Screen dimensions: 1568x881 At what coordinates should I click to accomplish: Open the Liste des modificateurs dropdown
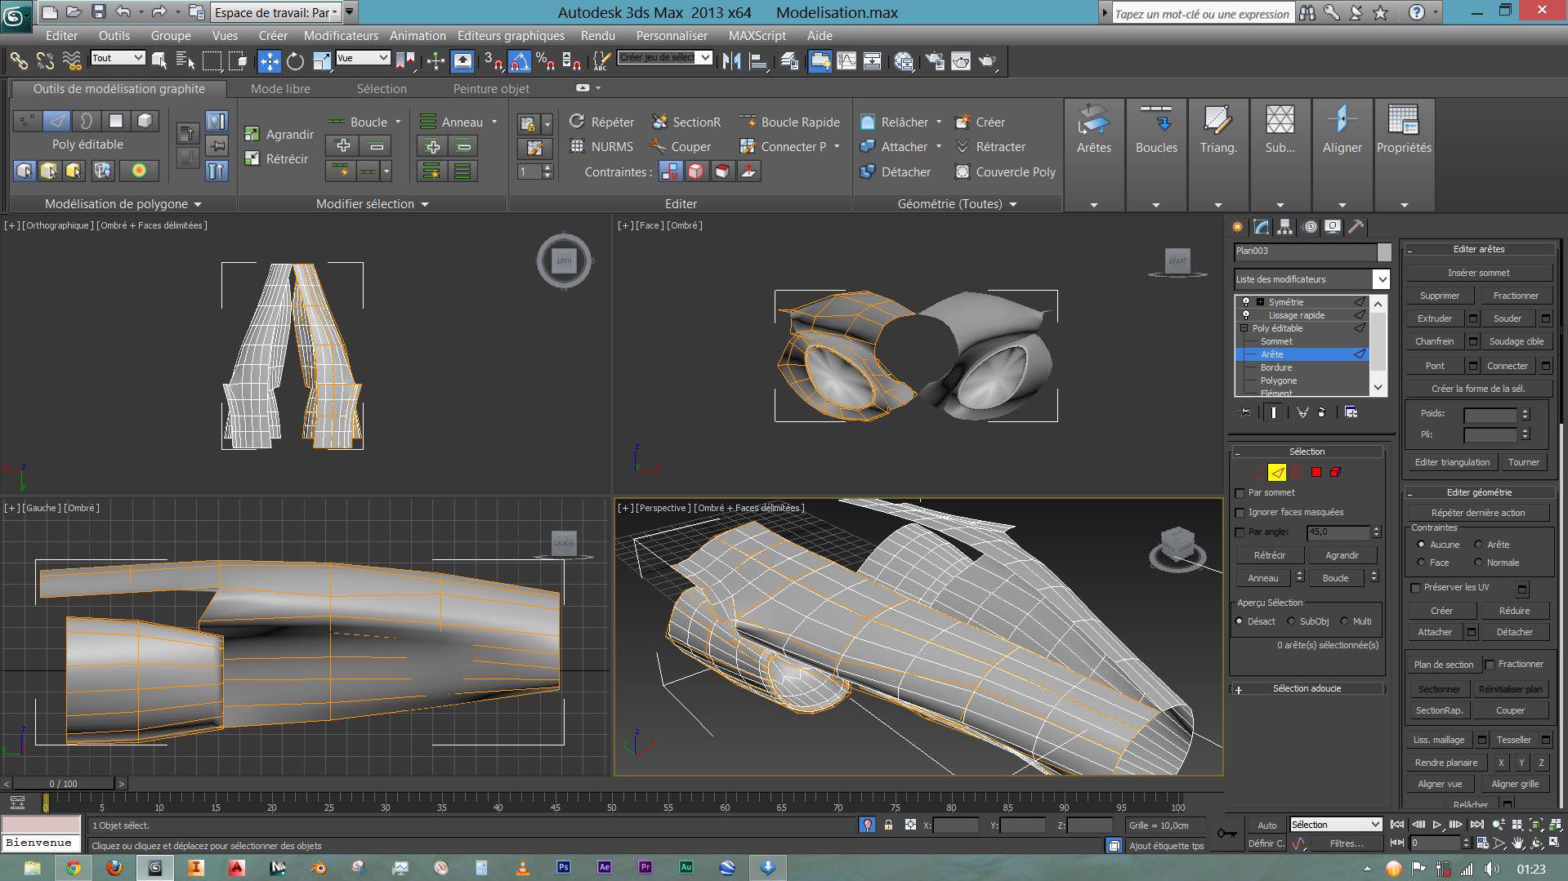(x=1381, y=279)
